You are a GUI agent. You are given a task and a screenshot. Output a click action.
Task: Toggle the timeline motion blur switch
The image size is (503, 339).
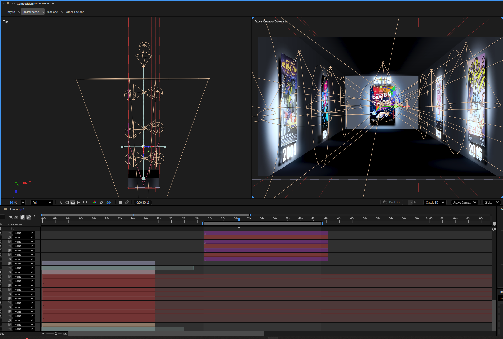(x=29, y=217)
